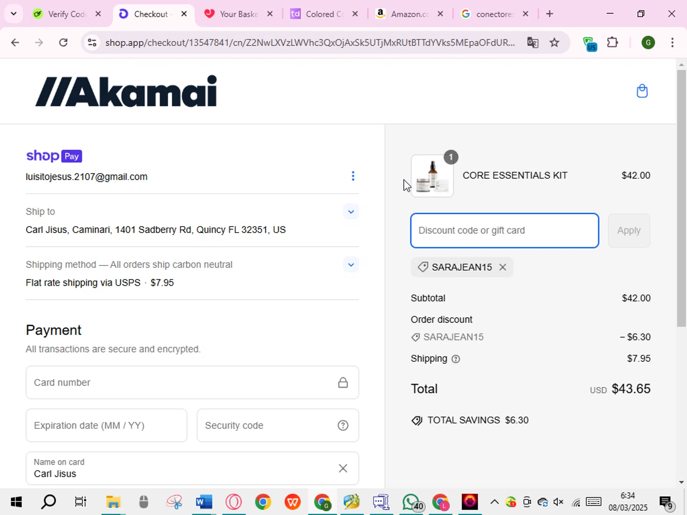
Task: Click the $43.65 total amount
Action: [631, 389]
